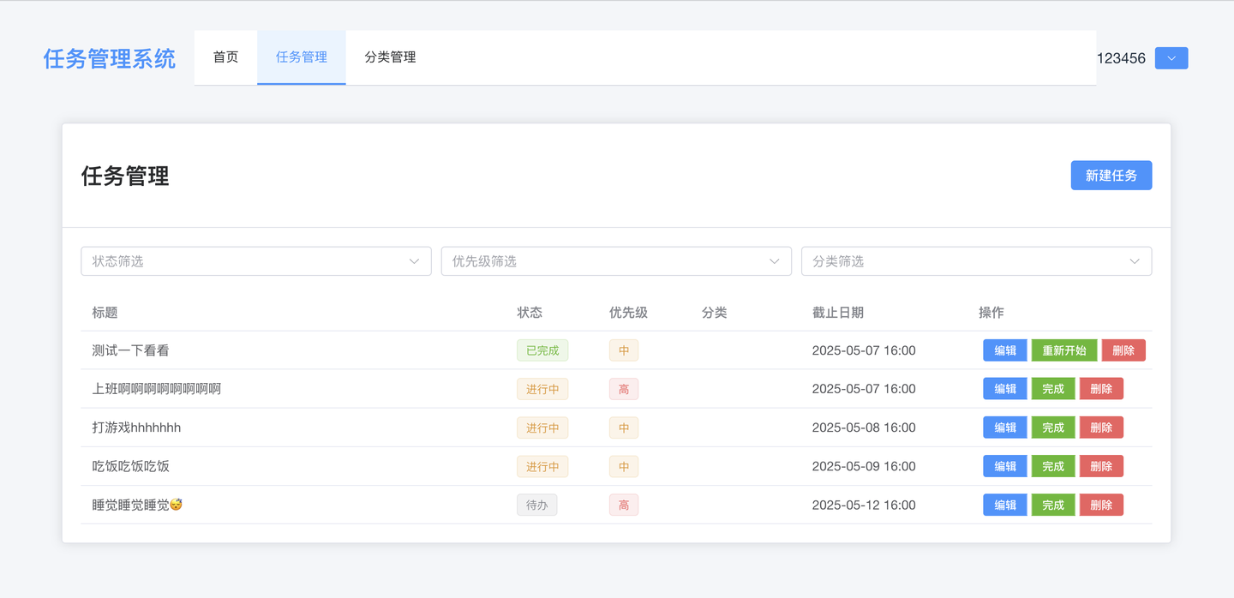Select the 任务管理 navigation tab
Viewport: 1234px width, 598px height.
(301, 57)
